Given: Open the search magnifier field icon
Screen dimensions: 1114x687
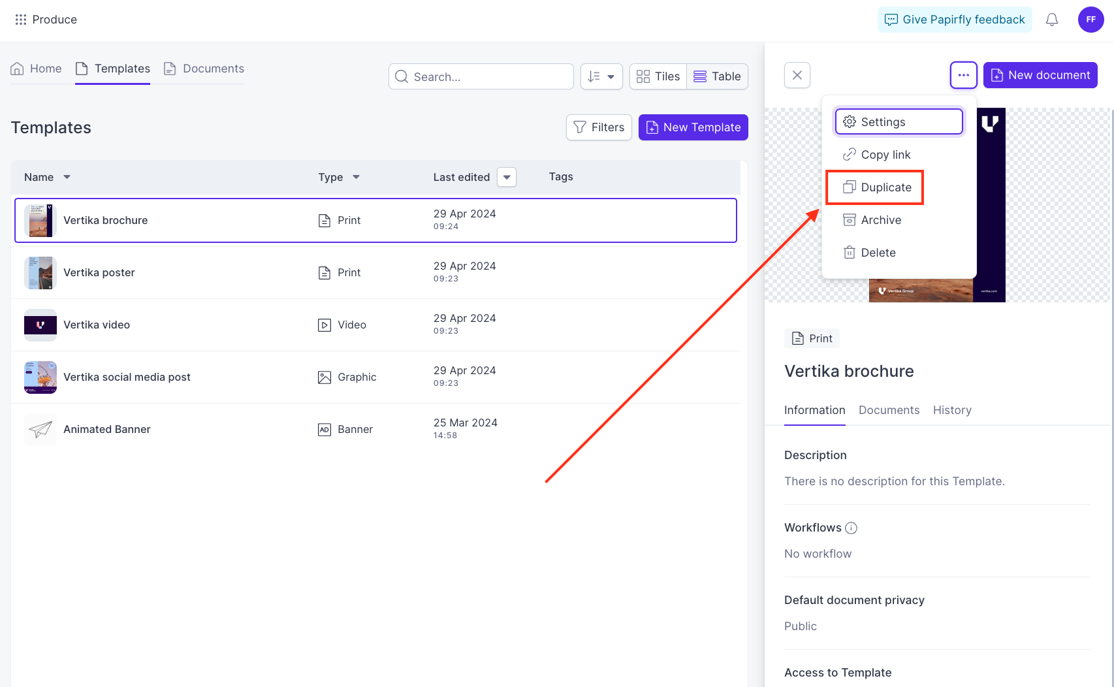Looking at the screenshot, I should (x=402, y=76).
